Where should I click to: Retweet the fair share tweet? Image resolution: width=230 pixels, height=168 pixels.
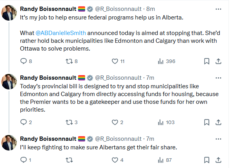[x=69, y=160]
